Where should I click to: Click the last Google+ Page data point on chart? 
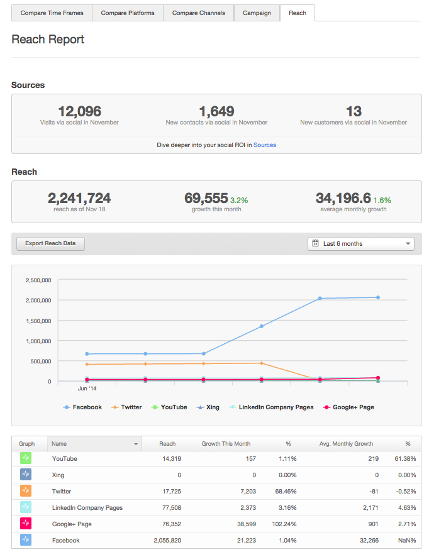click(378, 378)
